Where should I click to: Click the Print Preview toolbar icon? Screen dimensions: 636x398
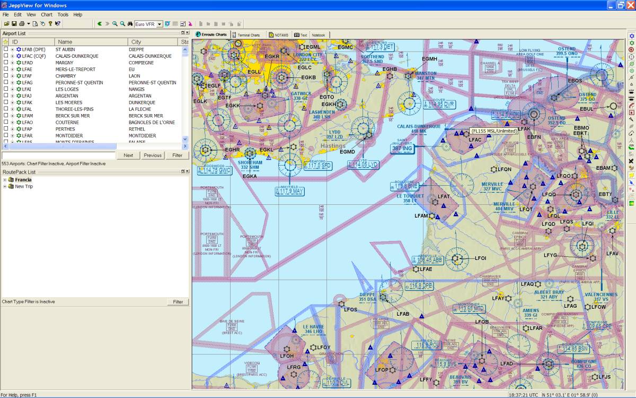(x=36, y=24)
